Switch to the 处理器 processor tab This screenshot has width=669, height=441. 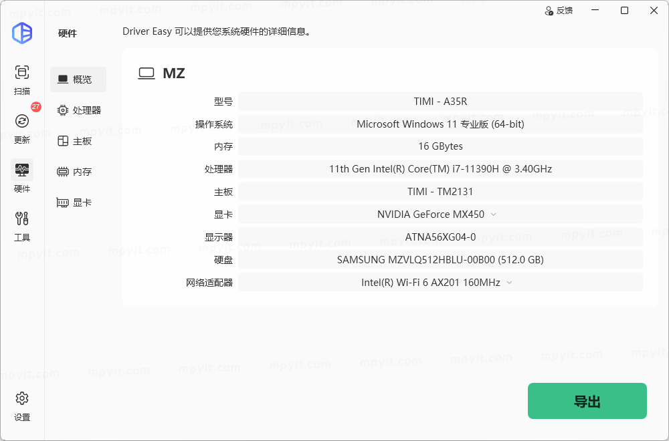78,110
